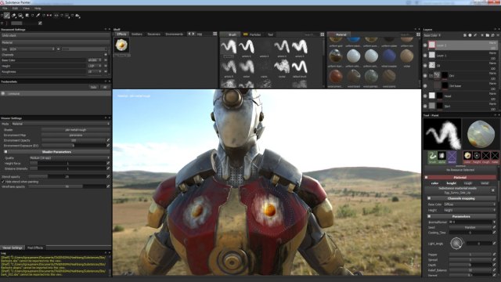Toggle Hide stencil when painting checkbox

tap(3, 182)
